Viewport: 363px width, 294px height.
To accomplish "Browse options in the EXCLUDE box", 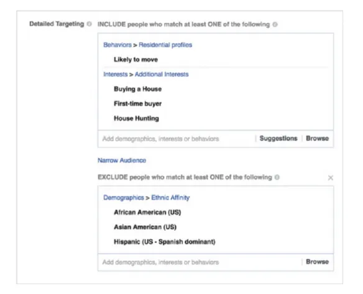I will (317, 262).
